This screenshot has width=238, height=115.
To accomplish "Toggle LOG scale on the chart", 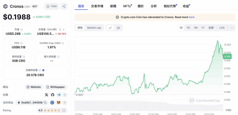I will coord(222,28).
